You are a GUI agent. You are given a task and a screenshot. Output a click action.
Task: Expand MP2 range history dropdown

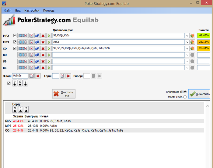pos(187,36)
